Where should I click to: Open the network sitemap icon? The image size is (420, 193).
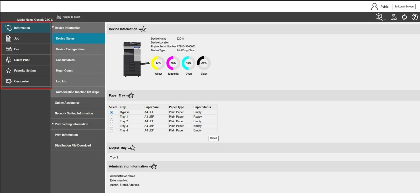[393, 17]
